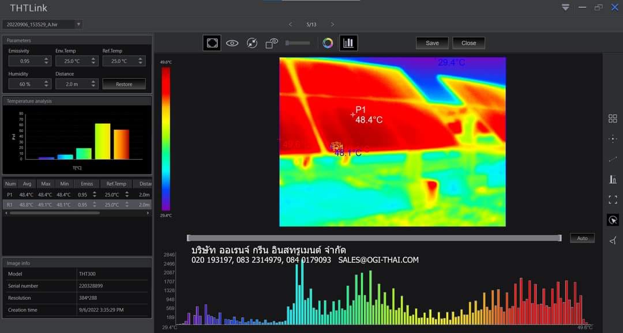The width and height of the screenshot is (623, 333).
Task: Click the blend slider in the toolbar
Action: tap(298, 43)
